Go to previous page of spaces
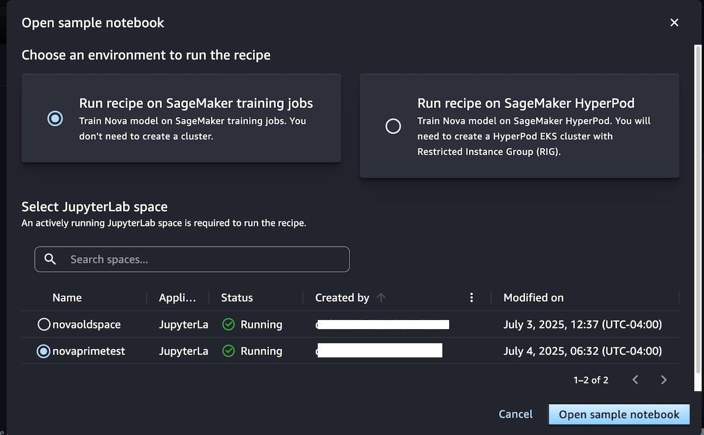The height and width of the screenshot is (435, 704). pos(635,380)
